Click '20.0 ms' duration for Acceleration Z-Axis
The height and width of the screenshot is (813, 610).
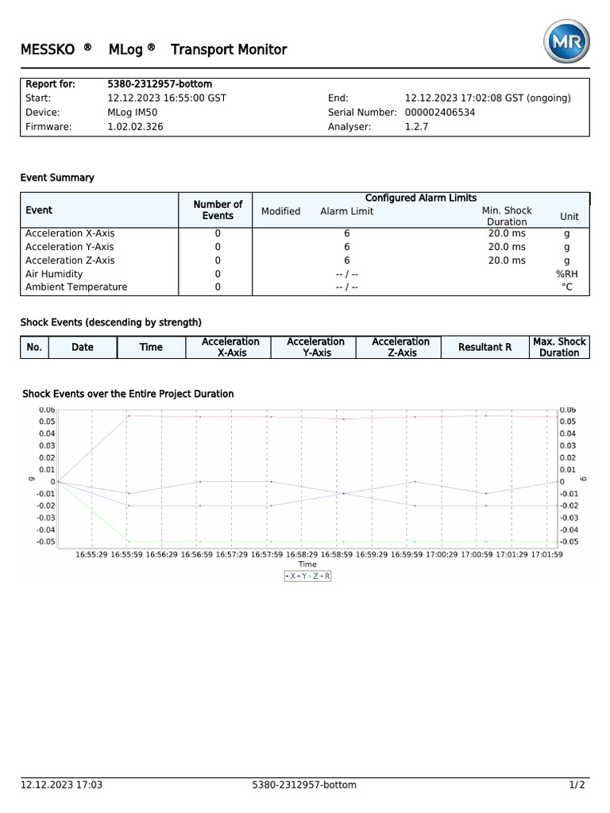click(x=507, y=260)
